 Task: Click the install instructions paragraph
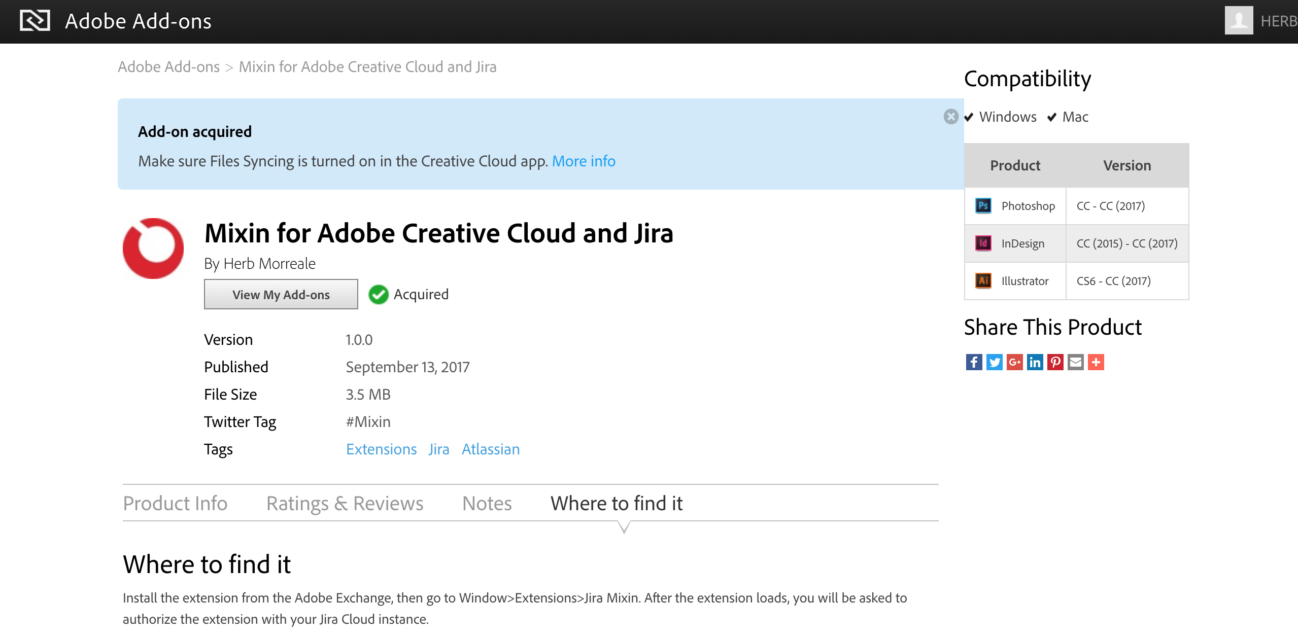[x=515, y=609]
